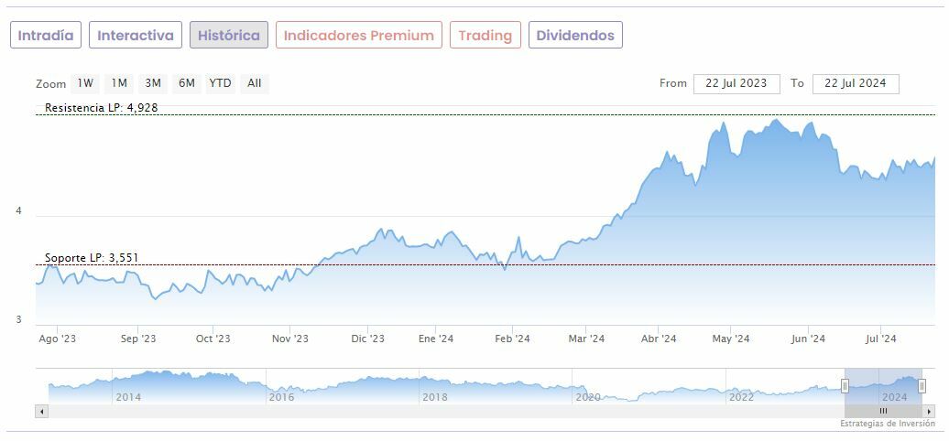Click the To date input field

(x=856, y=83)
